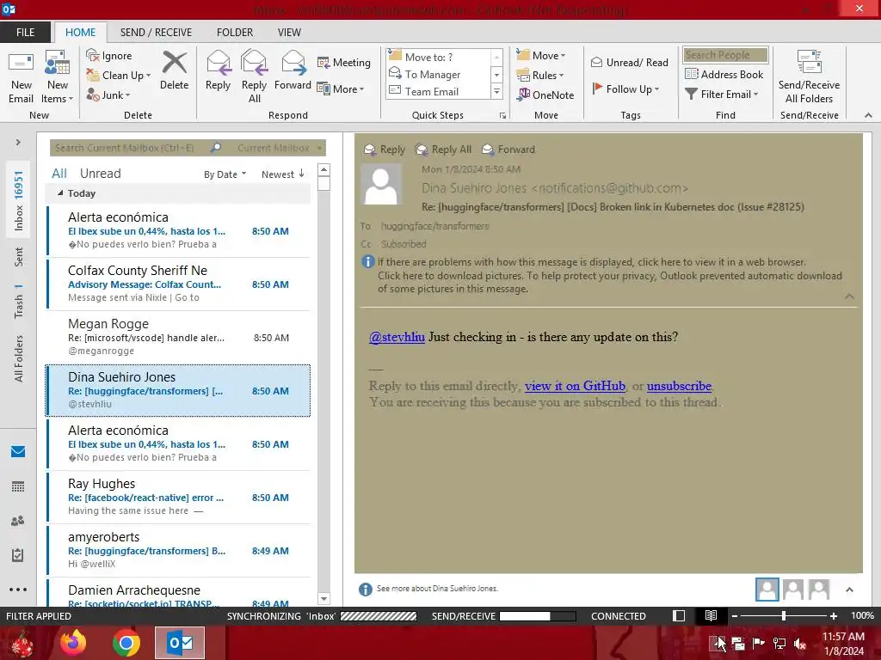Switch to Tasks view icon

point(18,555)
